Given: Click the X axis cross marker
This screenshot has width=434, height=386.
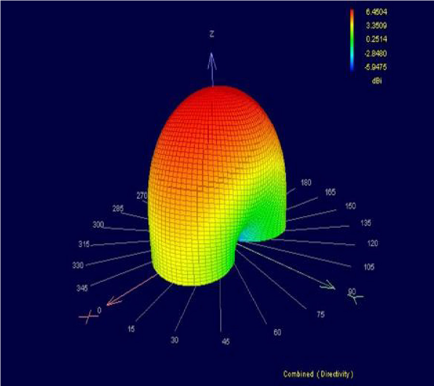Looking at the screenshot, I should [88, 317].
